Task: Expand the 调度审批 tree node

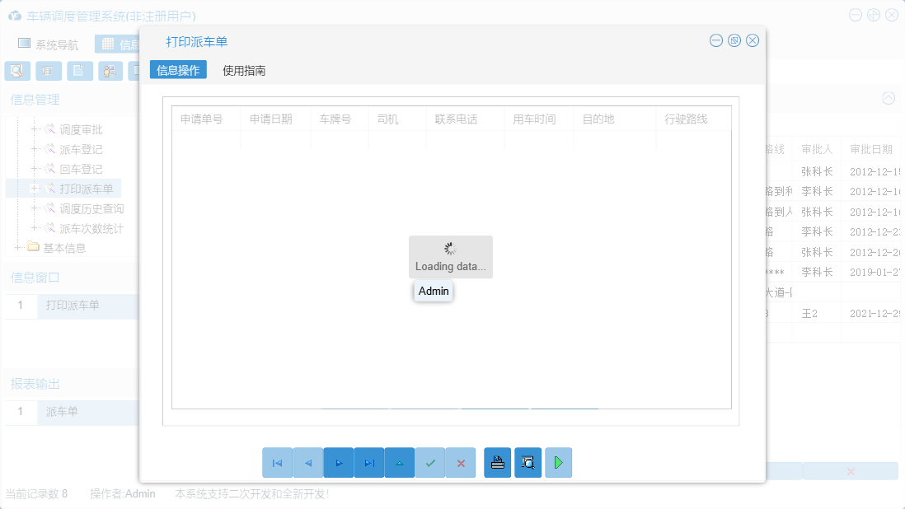Action: coord(33,129)
